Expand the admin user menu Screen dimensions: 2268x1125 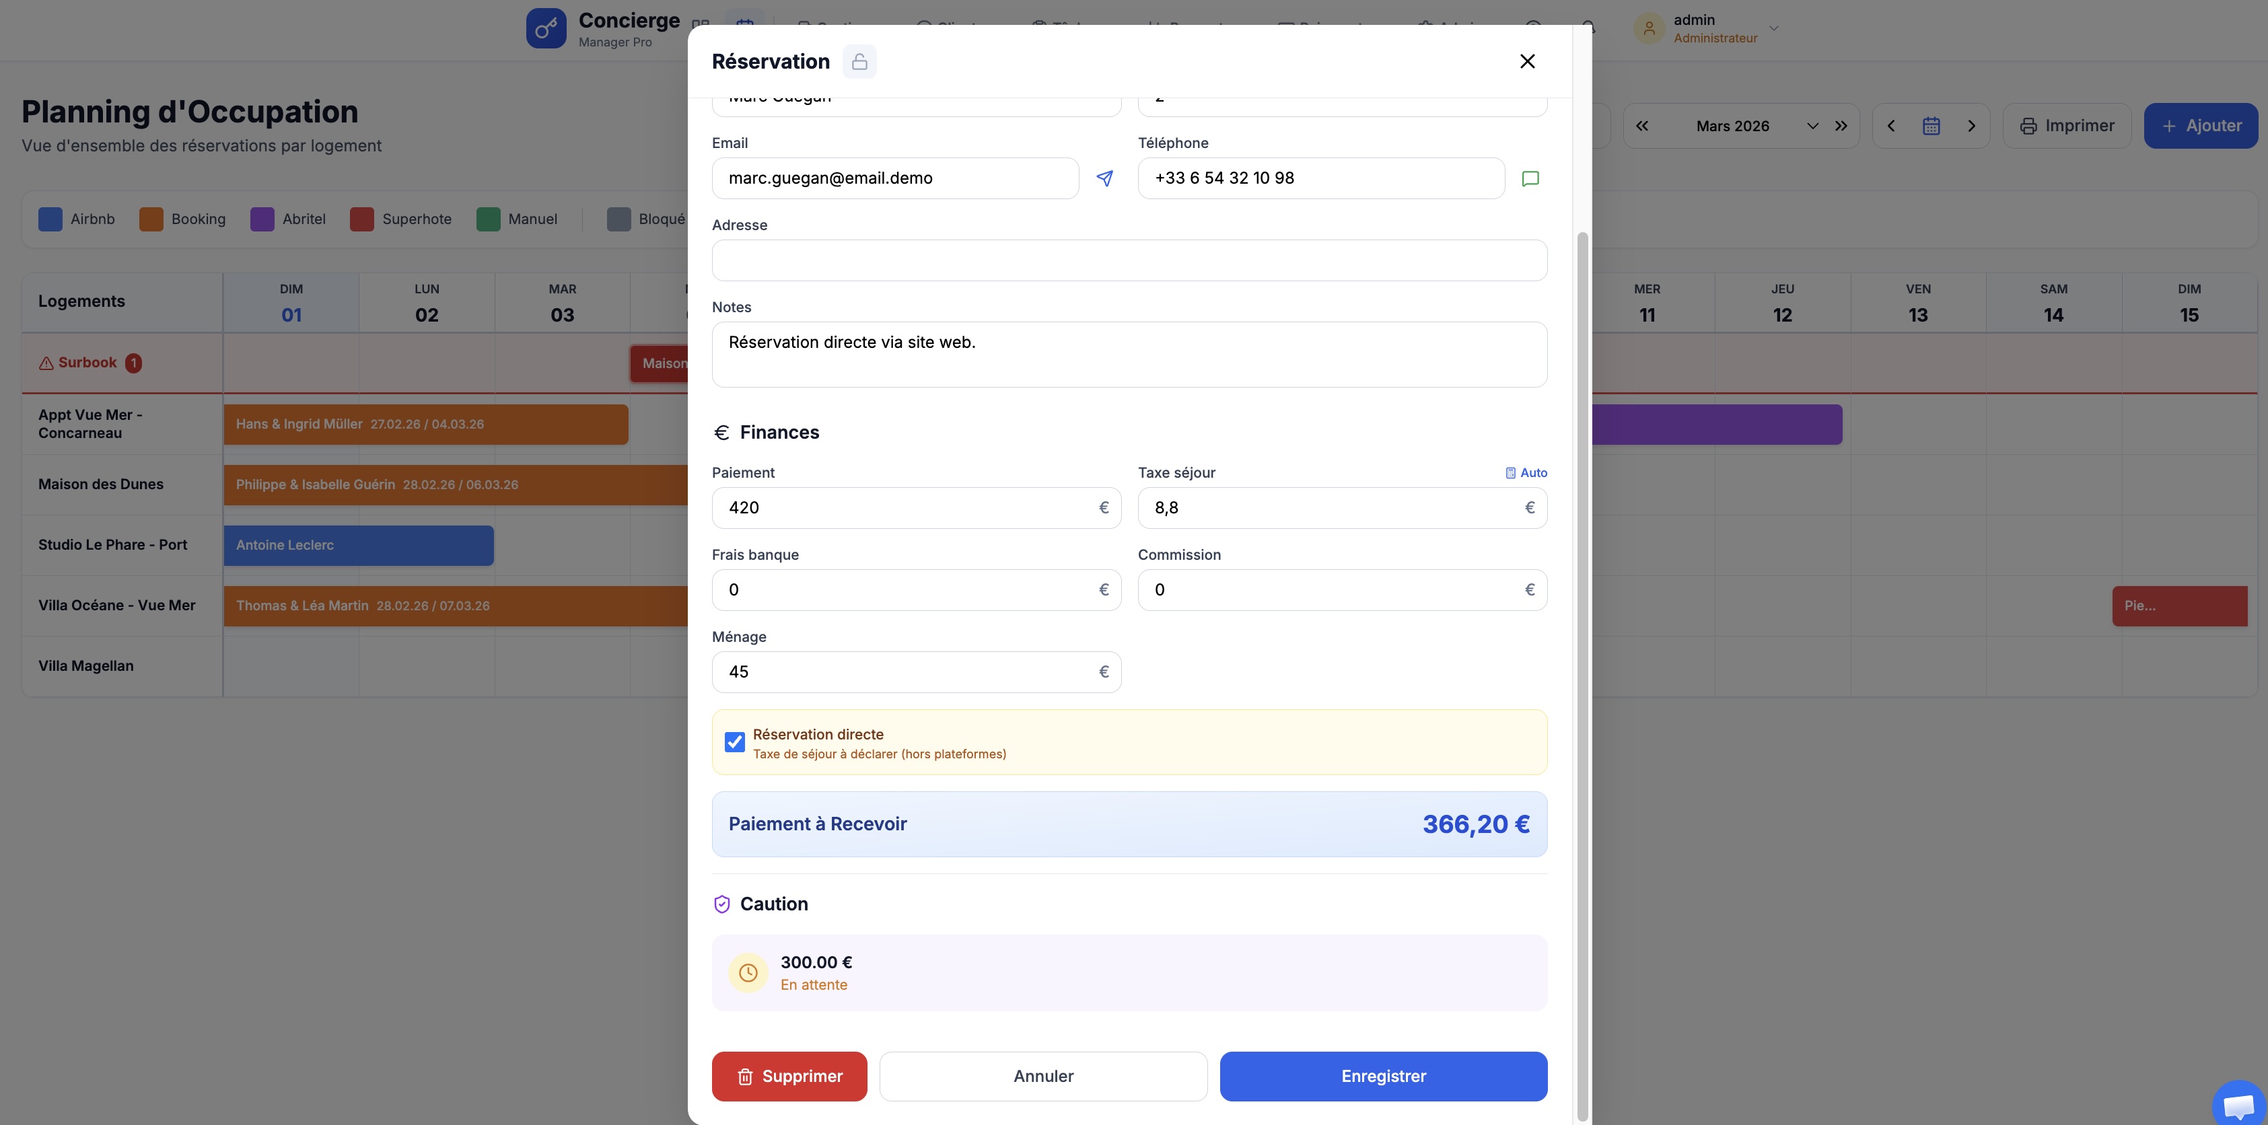point(1773,28)
